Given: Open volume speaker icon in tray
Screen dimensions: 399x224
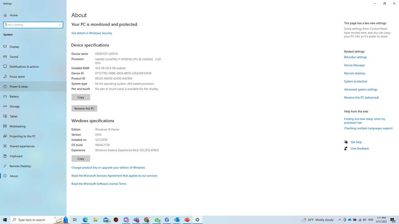Looking at the screenshot, I should 365,220.
